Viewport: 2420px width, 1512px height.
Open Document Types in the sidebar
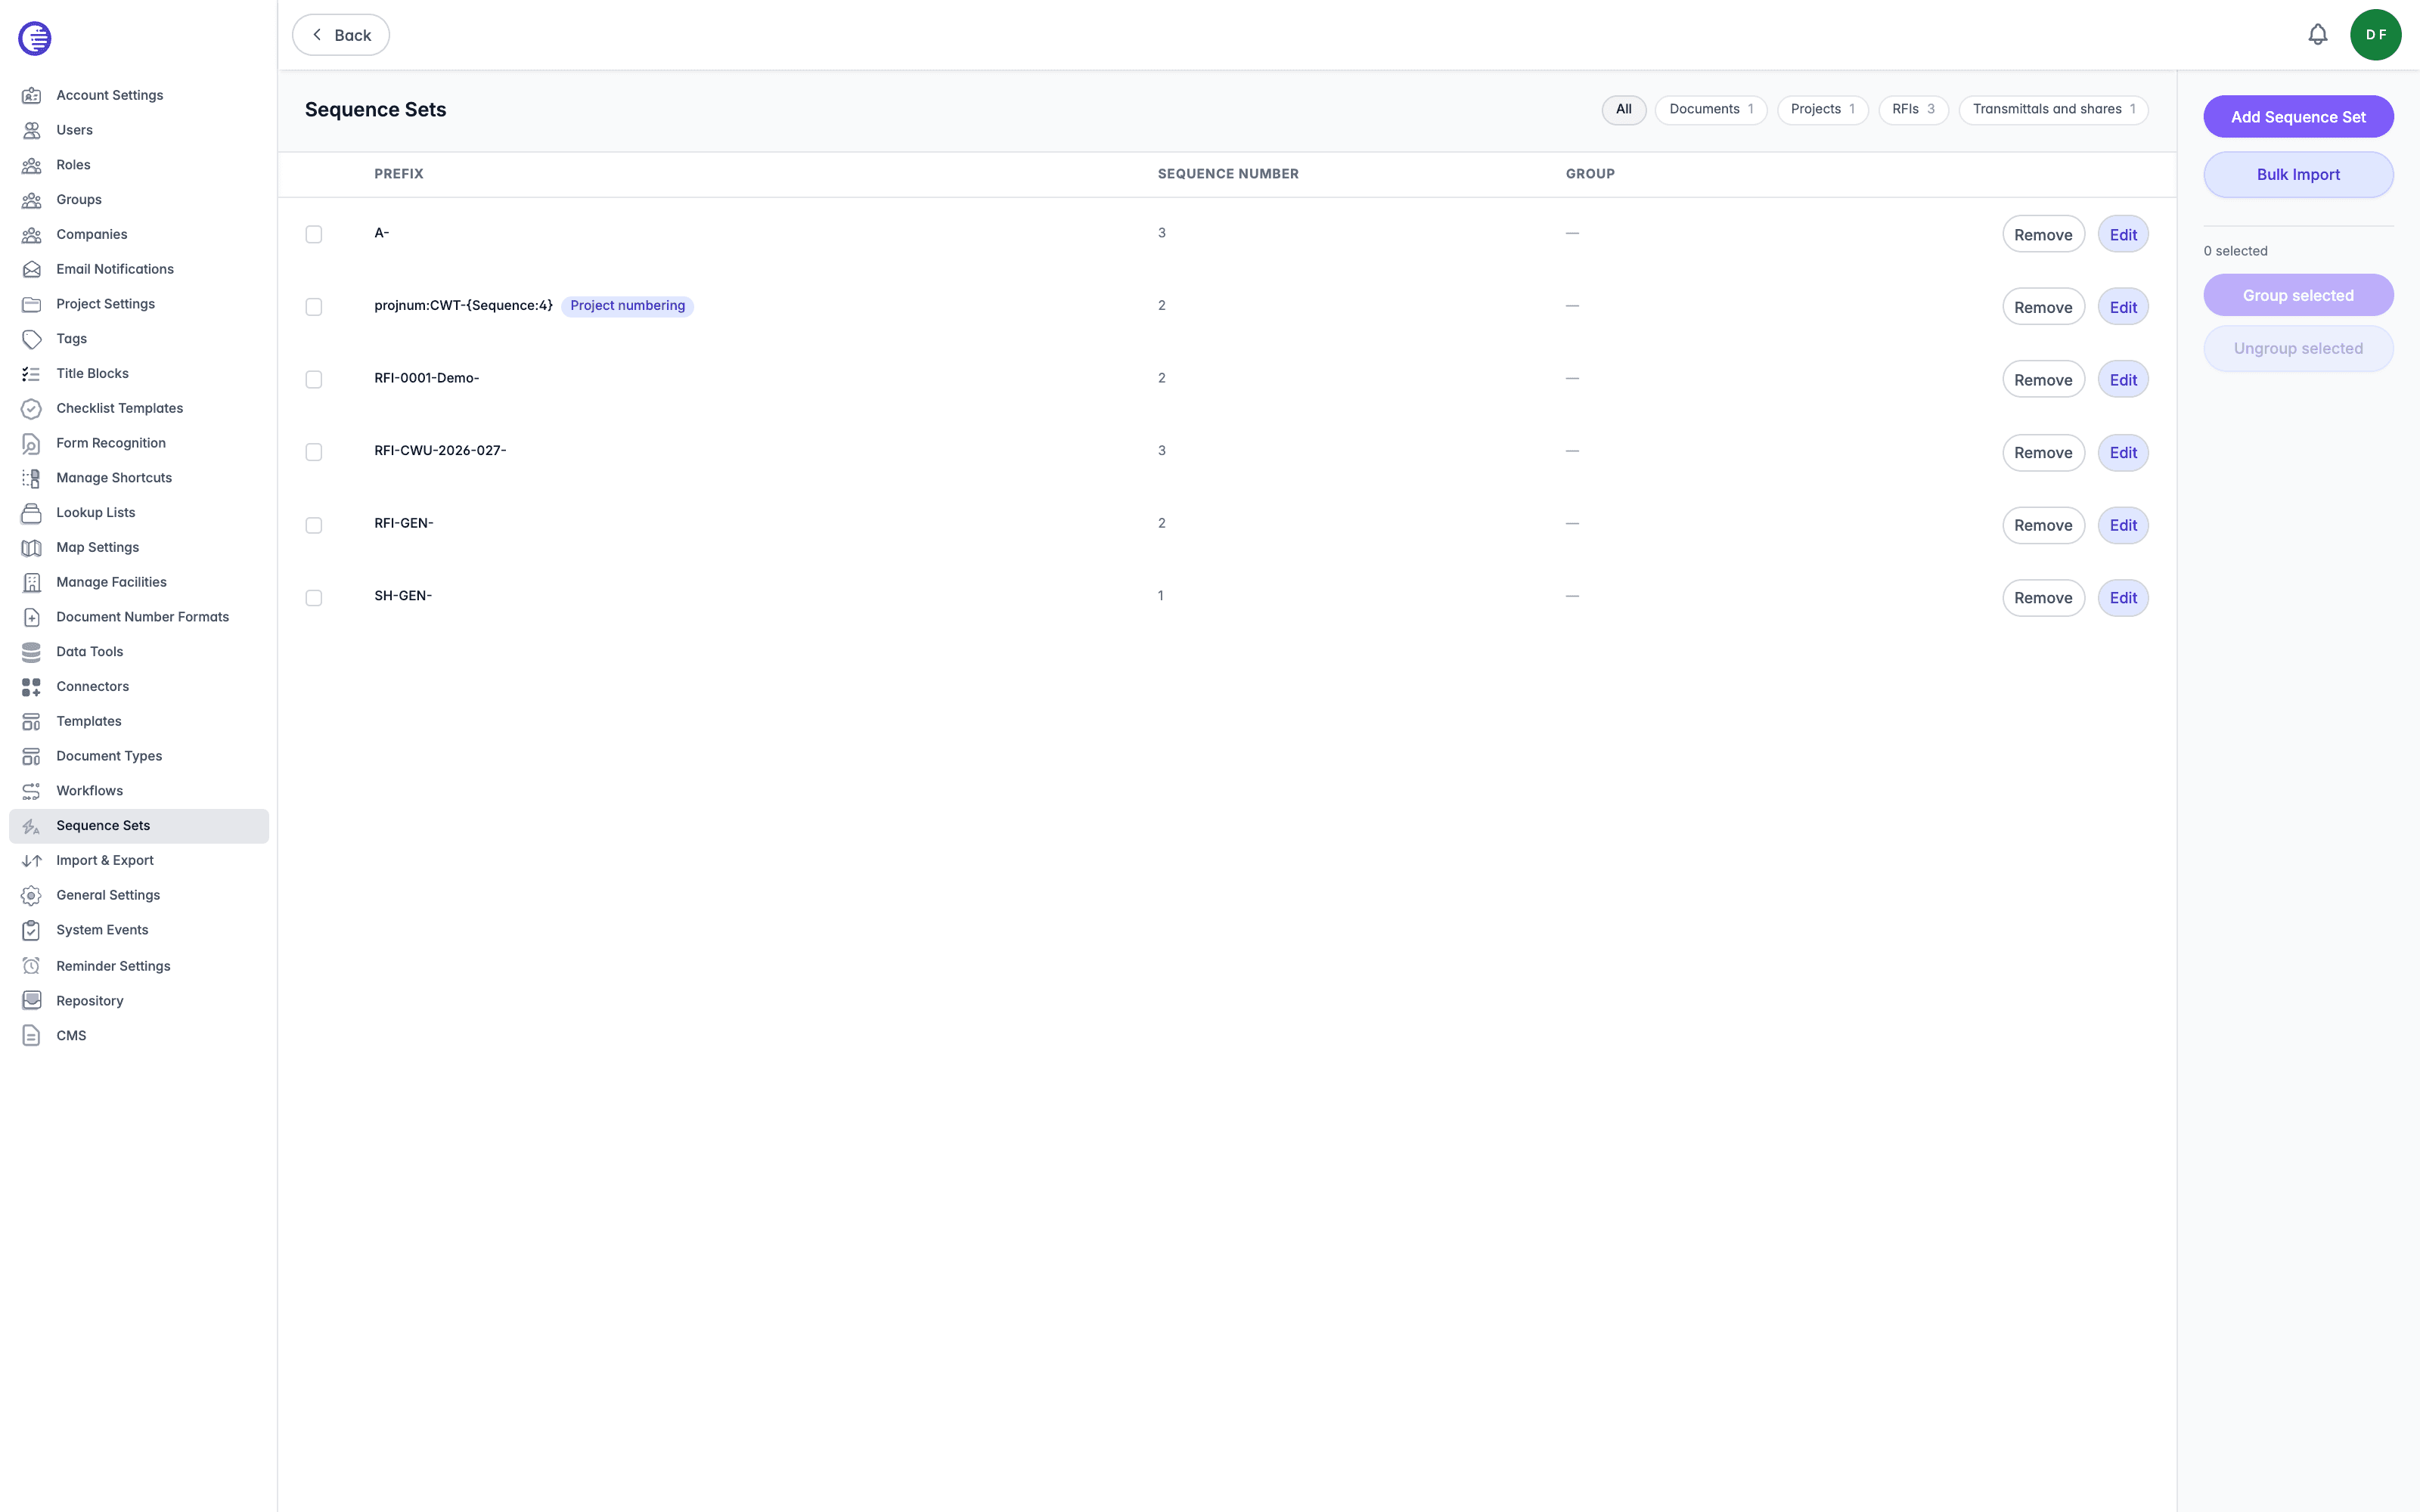(139, 756)
